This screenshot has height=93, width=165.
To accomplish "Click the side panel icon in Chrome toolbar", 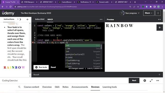I will pyautogui.click(x=155, y=7).
